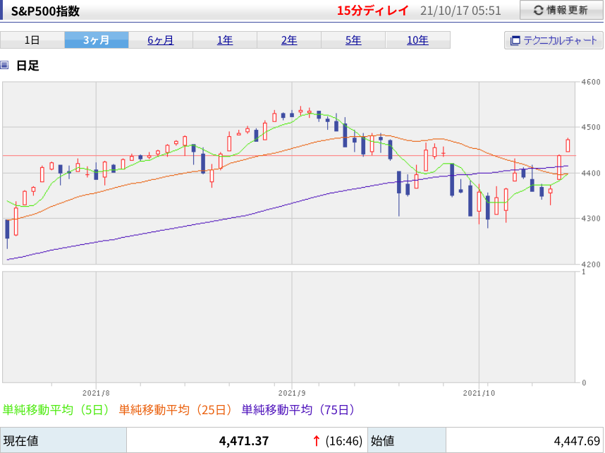Switch to the 6ヶ月 period tab

[161, 40]
